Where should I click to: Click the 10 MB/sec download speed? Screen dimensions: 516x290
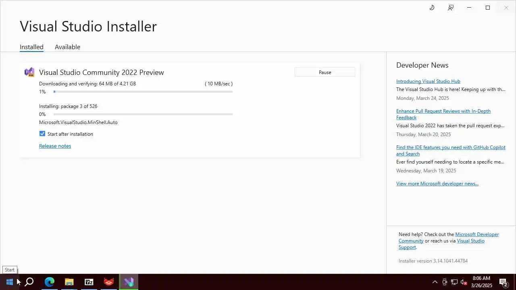pyautogui.click(x=218, y=84)
